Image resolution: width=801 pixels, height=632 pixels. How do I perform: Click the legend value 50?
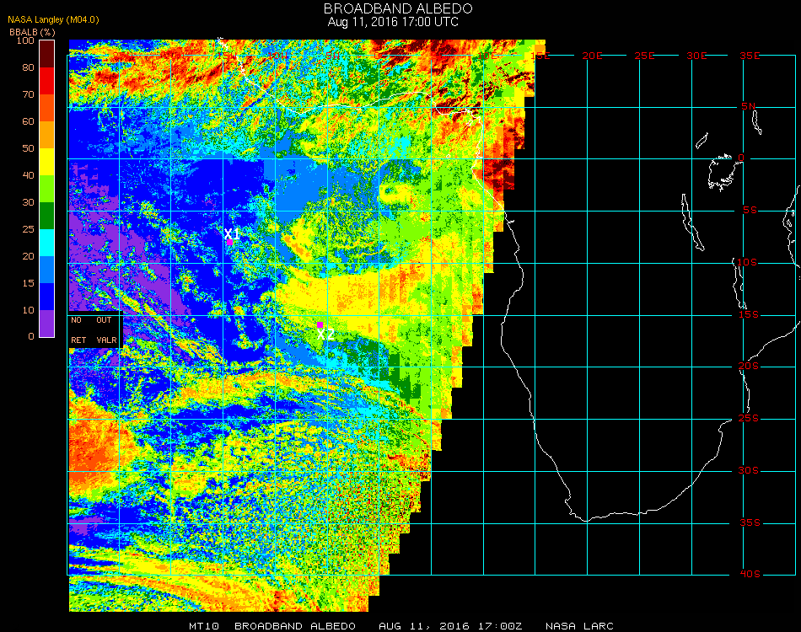pyautogui.click(x=28, y=148)
